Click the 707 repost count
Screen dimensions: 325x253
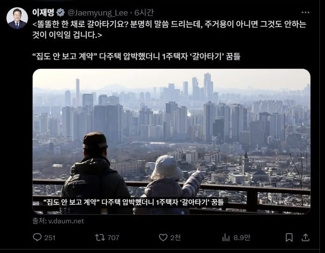(113, 238)
